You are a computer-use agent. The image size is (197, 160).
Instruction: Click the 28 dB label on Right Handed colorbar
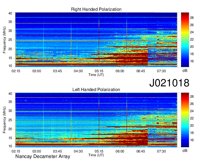pos(192,18)
